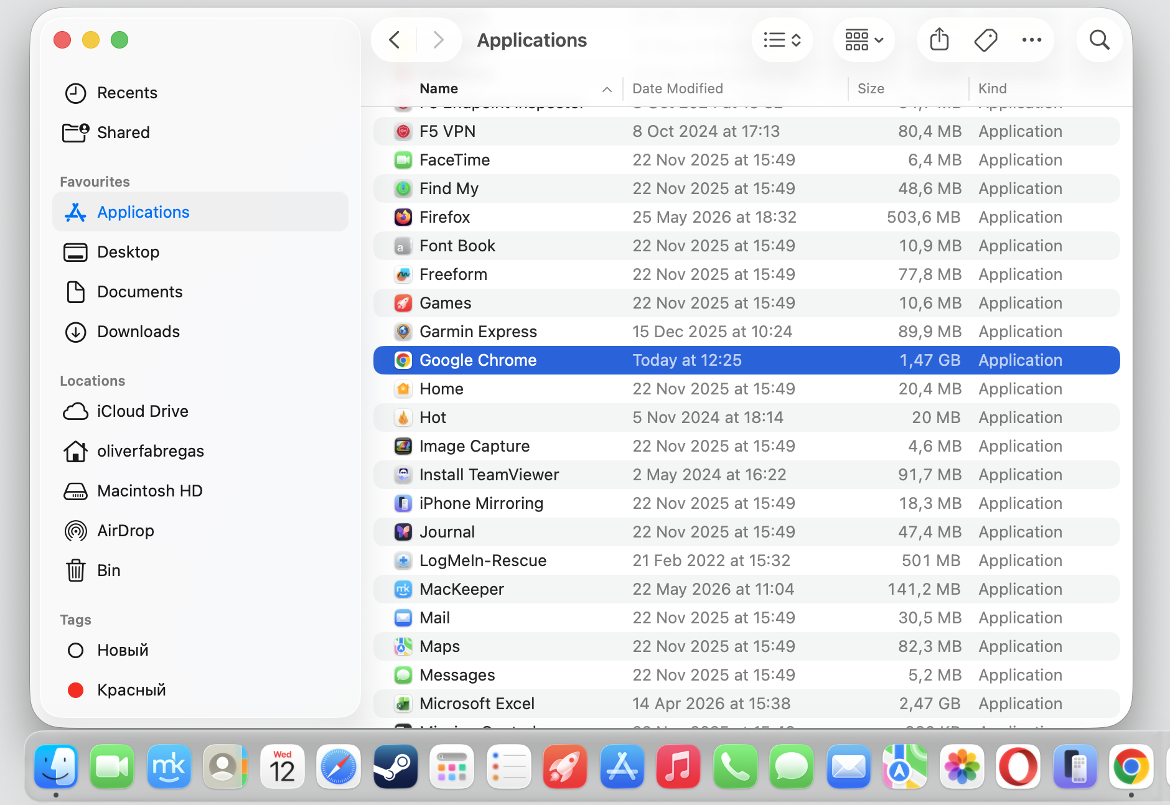The width and height of the screenshot is (1170, 805).
Task: Go back with the left chevron button
Action: [395, 40]
